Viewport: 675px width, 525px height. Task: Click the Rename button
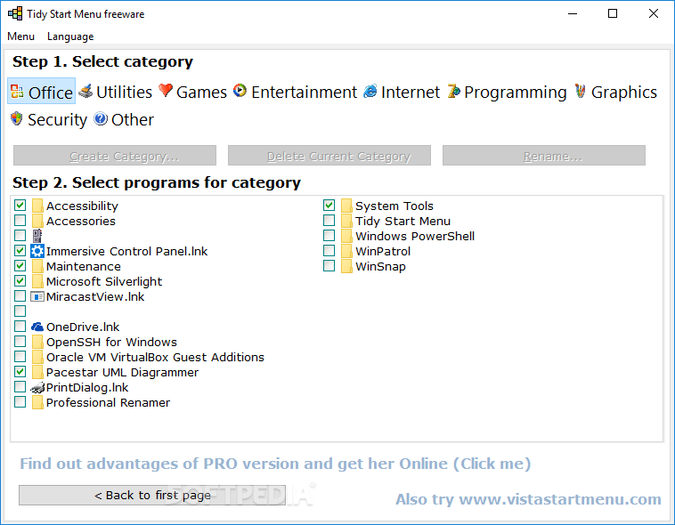pos(544,156)
